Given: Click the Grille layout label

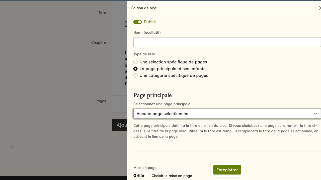Looking at the screenshot, I should (139, 175).
